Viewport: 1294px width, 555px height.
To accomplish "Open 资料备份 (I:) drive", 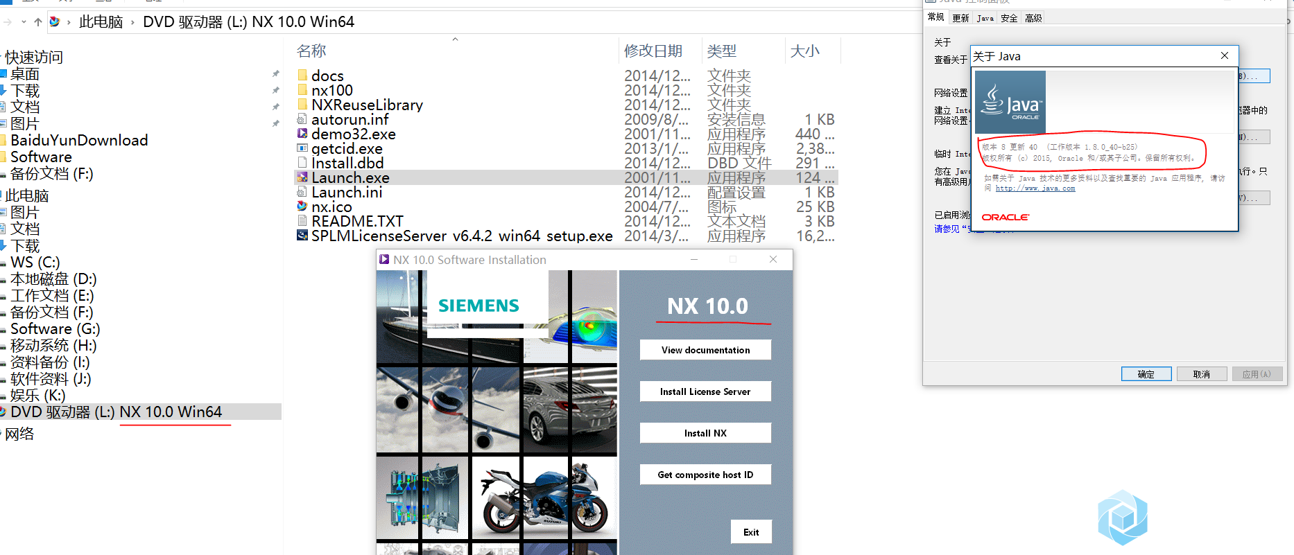I will click(50, 362).
